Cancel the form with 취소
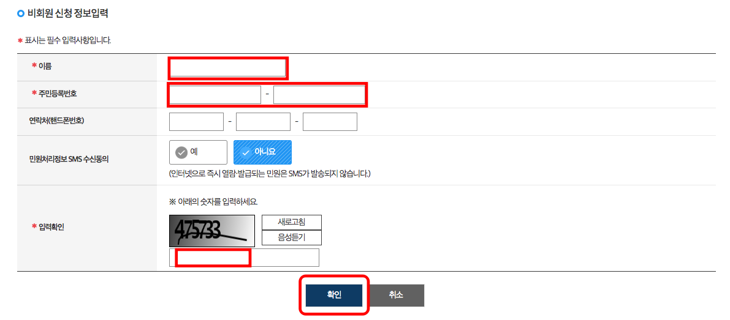Screen dimensions: 730x320 click(396, 296)
